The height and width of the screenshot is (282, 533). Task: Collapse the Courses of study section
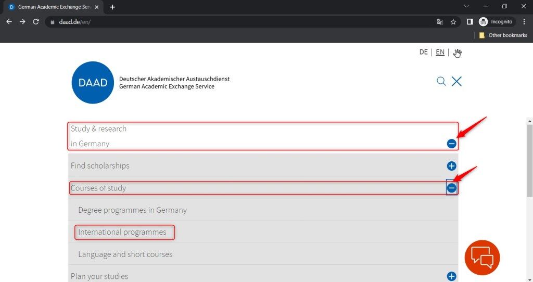[451, 188]
